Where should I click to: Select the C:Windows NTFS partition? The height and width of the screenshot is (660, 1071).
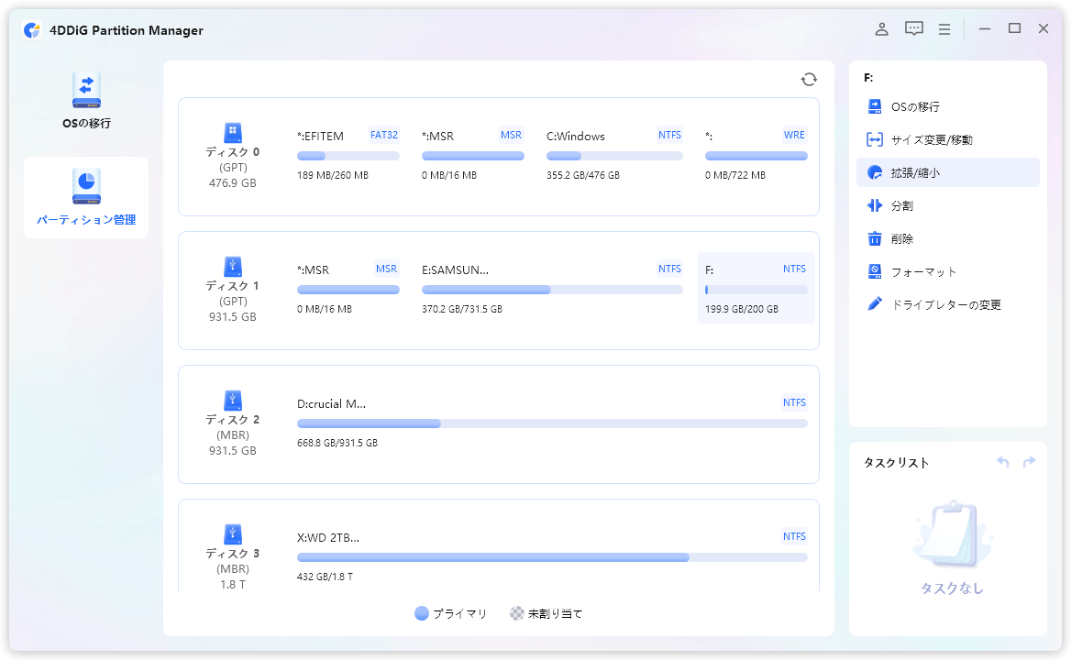[x=614, y=154]
